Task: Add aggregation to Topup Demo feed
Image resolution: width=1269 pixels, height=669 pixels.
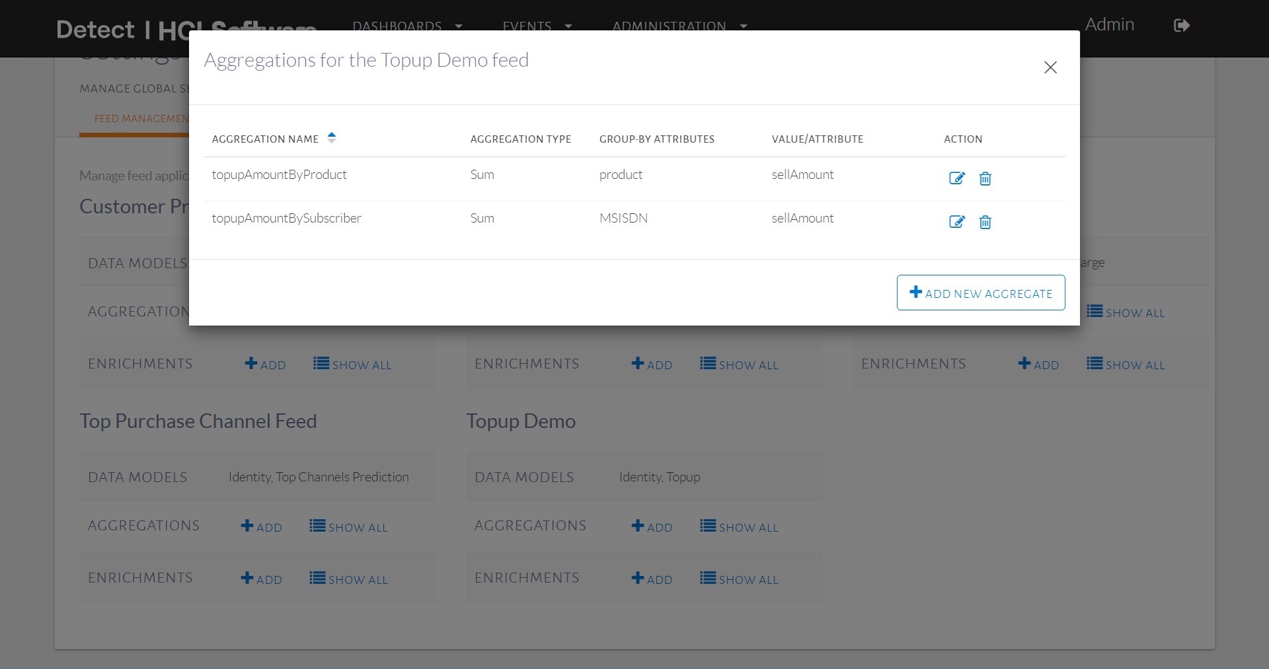Action: [652, 526]
